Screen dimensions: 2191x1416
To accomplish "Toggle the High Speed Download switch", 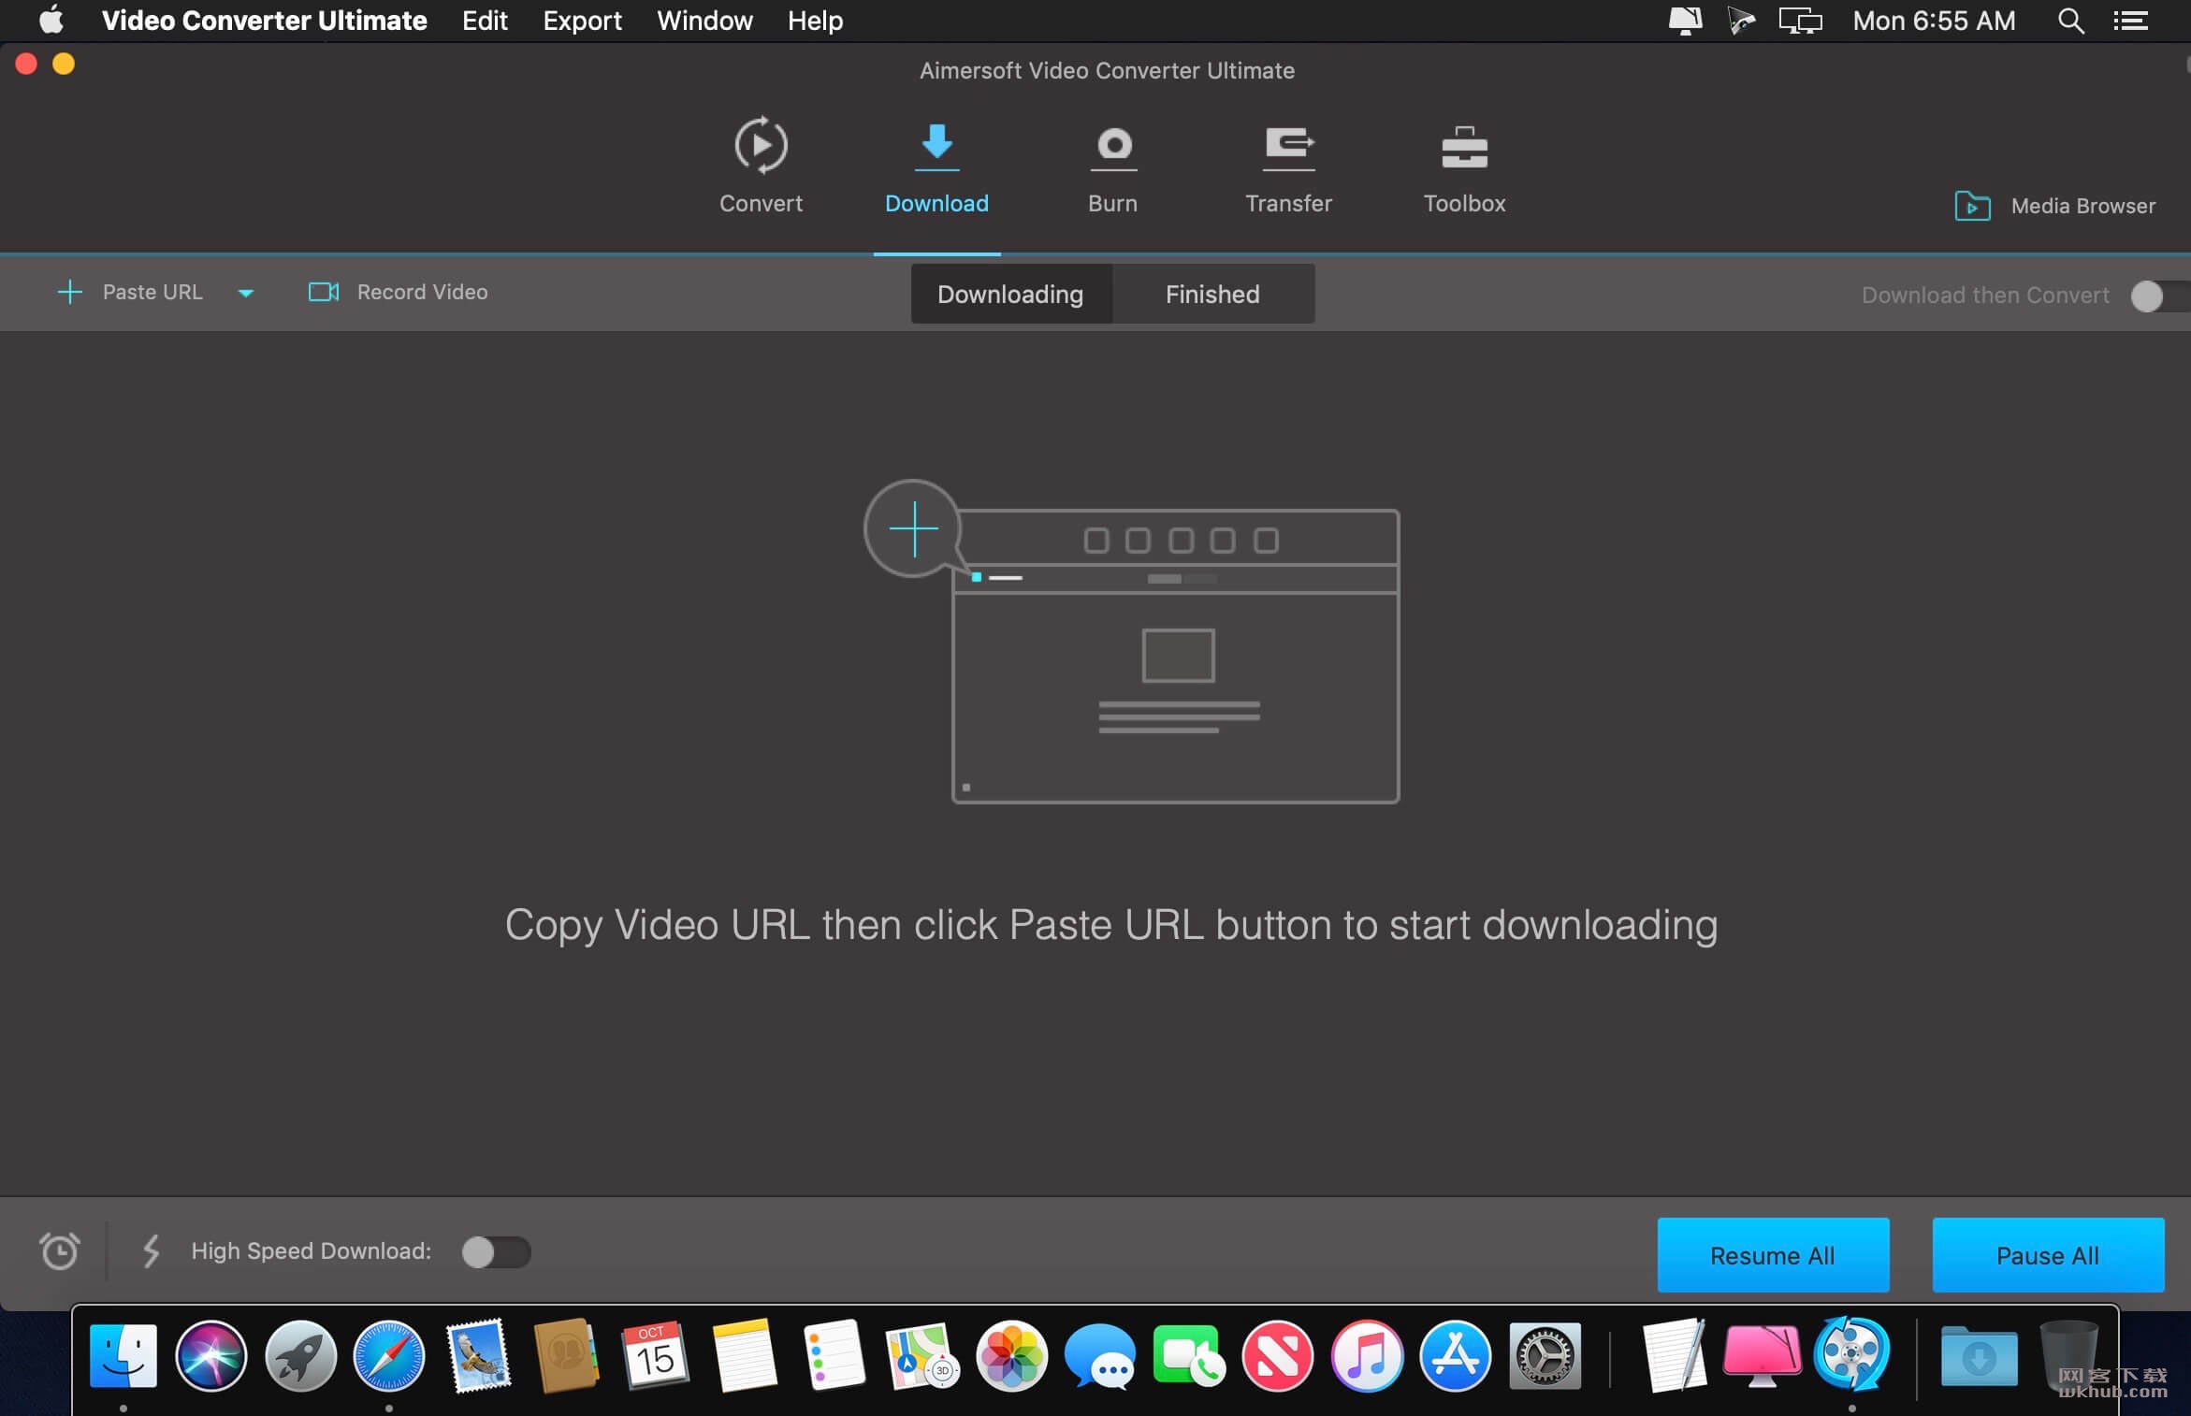I will 496,1251.
